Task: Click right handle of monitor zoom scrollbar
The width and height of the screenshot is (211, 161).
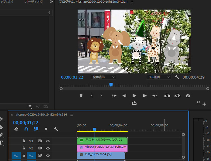Action: click(208, 89)
